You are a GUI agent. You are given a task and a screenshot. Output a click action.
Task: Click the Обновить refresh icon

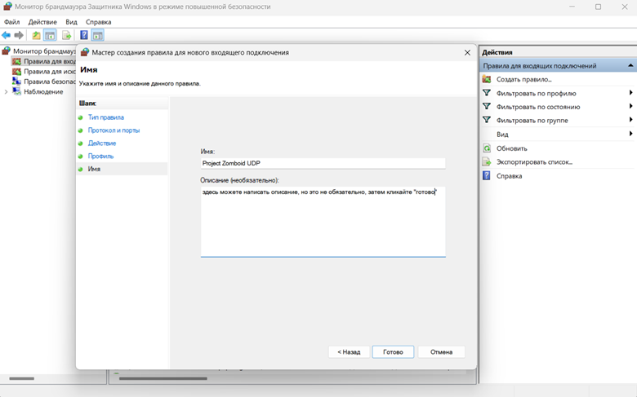coord(486,148)
